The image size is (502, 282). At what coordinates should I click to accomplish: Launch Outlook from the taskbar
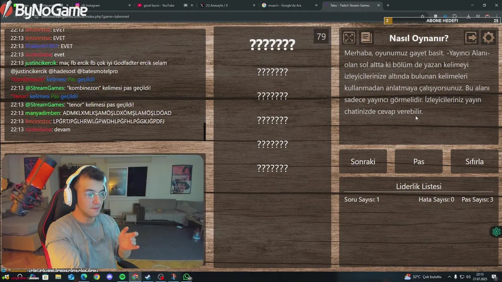point(71,277)
